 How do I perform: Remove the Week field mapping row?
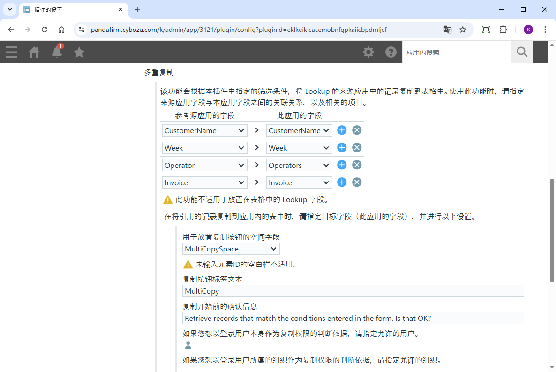click(x=357, y=148)
